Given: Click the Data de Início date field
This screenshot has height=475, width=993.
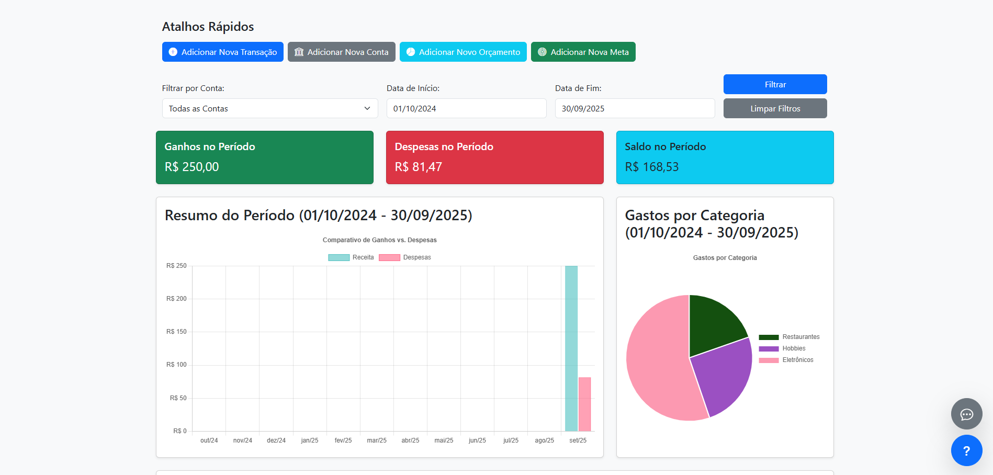Looking at the screenshot, I should [466, 108].
